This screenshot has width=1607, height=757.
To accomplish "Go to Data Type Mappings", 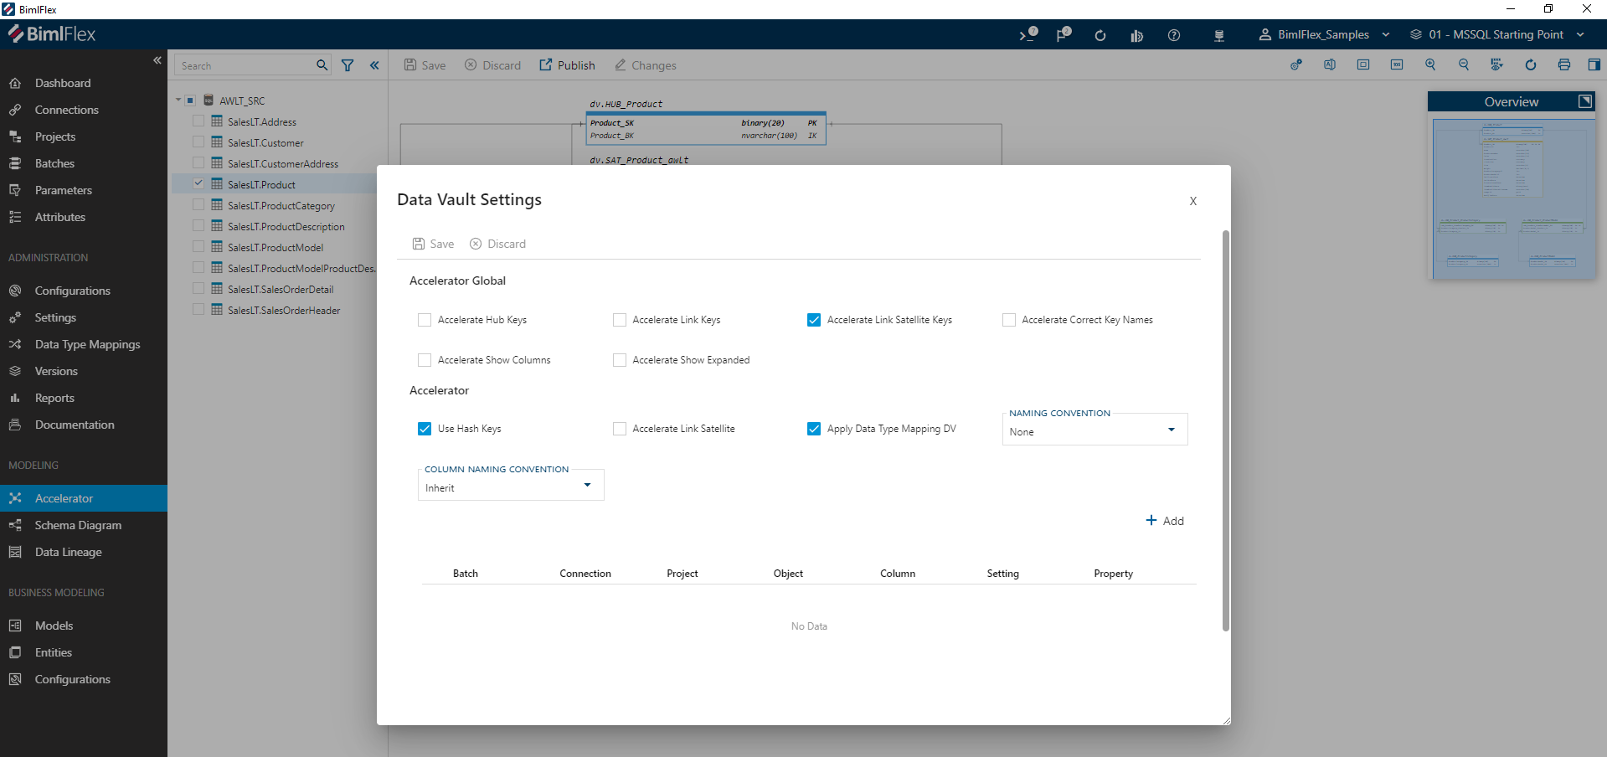I will (87, 344).
